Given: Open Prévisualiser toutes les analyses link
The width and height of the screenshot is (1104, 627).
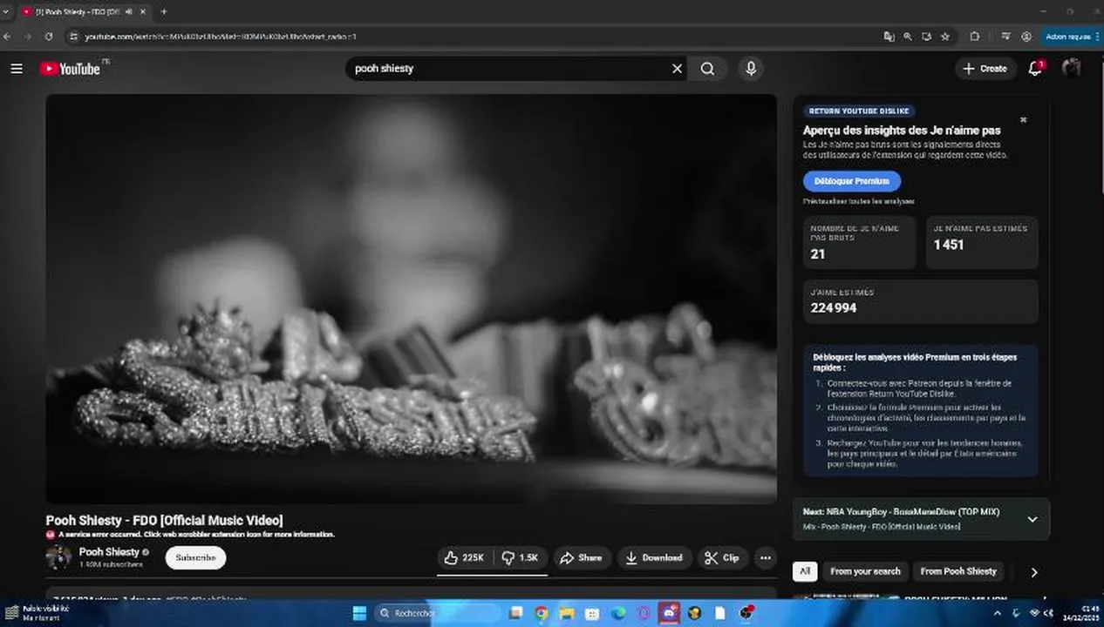Looking at the screenshot, I should (x=859, y=201).
